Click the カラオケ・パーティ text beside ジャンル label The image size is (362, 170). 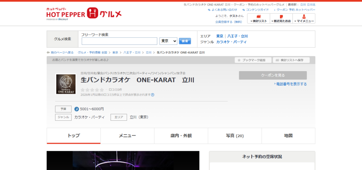[x=89, y=117]
